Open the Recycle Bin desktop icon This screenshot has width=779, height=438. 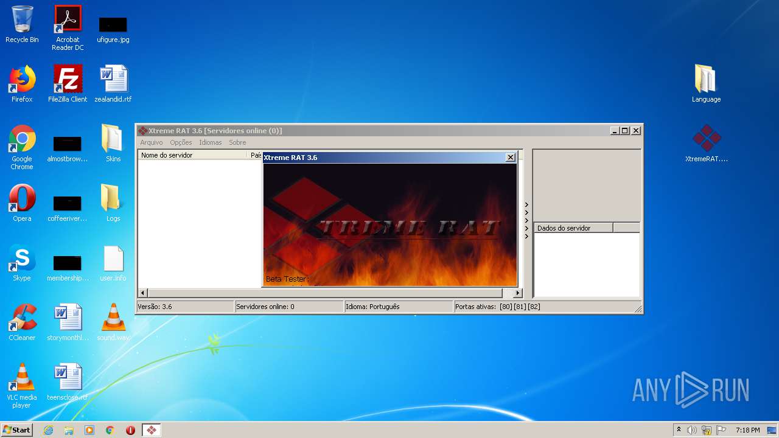tap(22, 25)
